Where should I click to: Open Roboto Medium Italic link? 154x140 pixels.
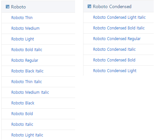tap(30, 92)
